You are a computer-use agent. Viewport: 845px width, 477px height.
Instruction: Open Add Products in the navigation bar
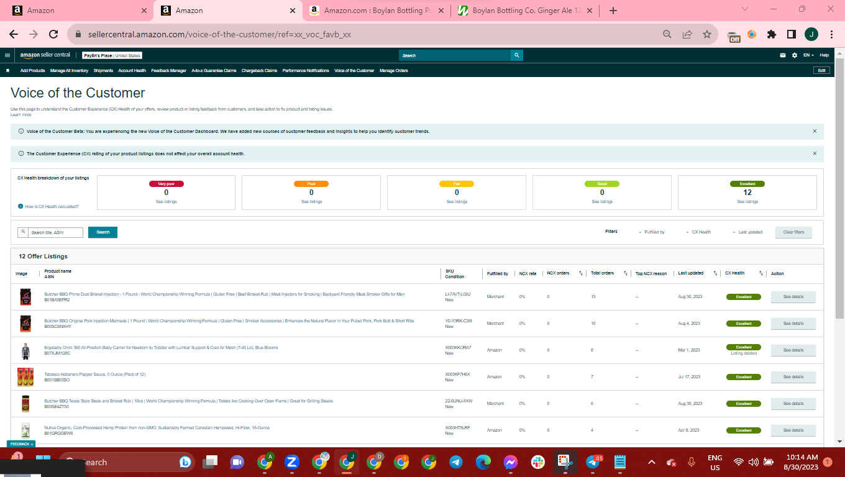(32, 71)
